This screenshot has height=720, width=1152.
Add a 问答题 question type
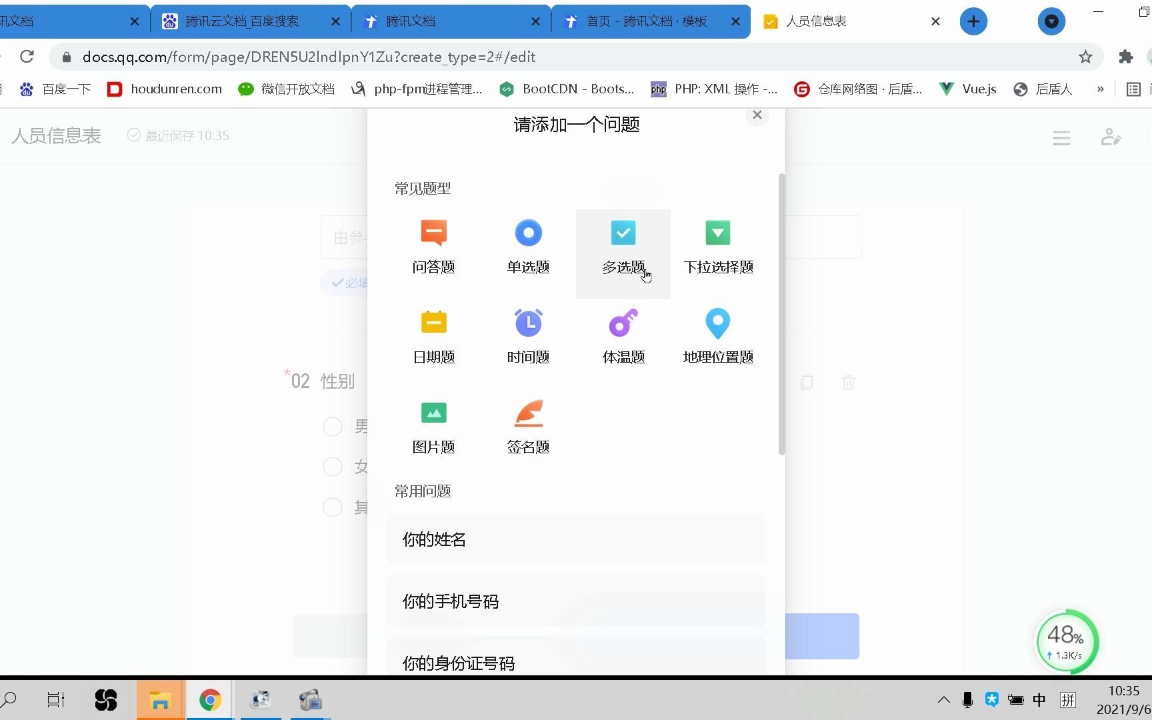433,247
